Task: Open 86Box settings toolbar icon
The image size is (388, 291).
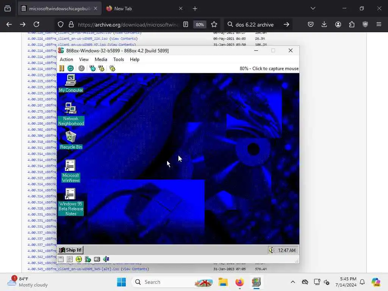Action: coord(112,68)
